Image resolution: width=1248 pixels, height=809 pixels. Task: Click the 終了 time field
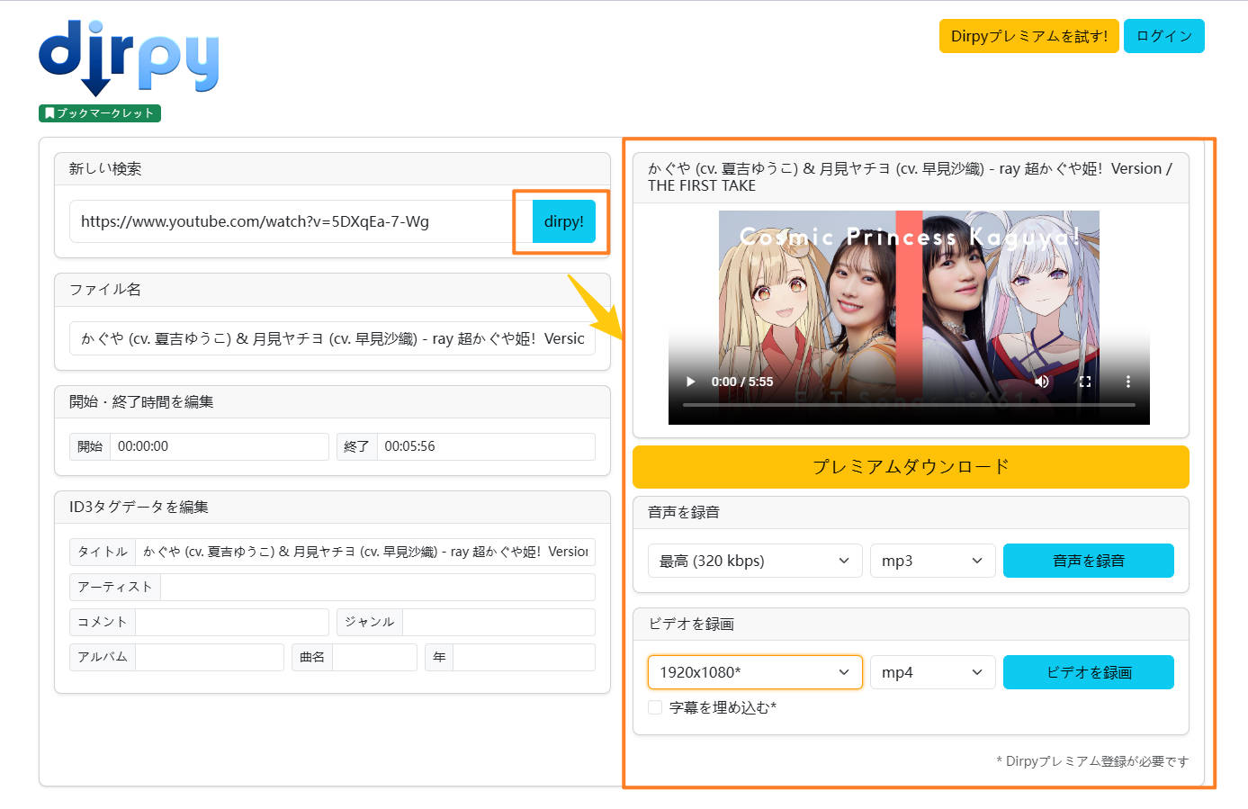click(486, 446)
